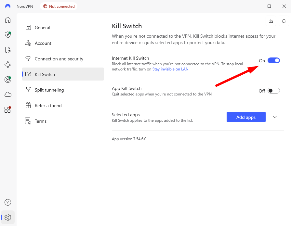The width and height of the screenshot is (291, 226).
Task: Select Split tunneling settings
Action: pos(49,90)
